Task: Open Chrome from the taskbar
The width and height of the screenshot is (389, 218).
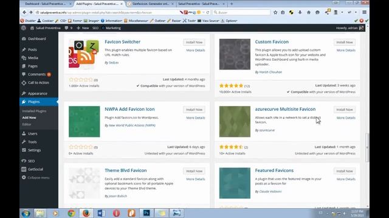Action: (x=72, y=213)
